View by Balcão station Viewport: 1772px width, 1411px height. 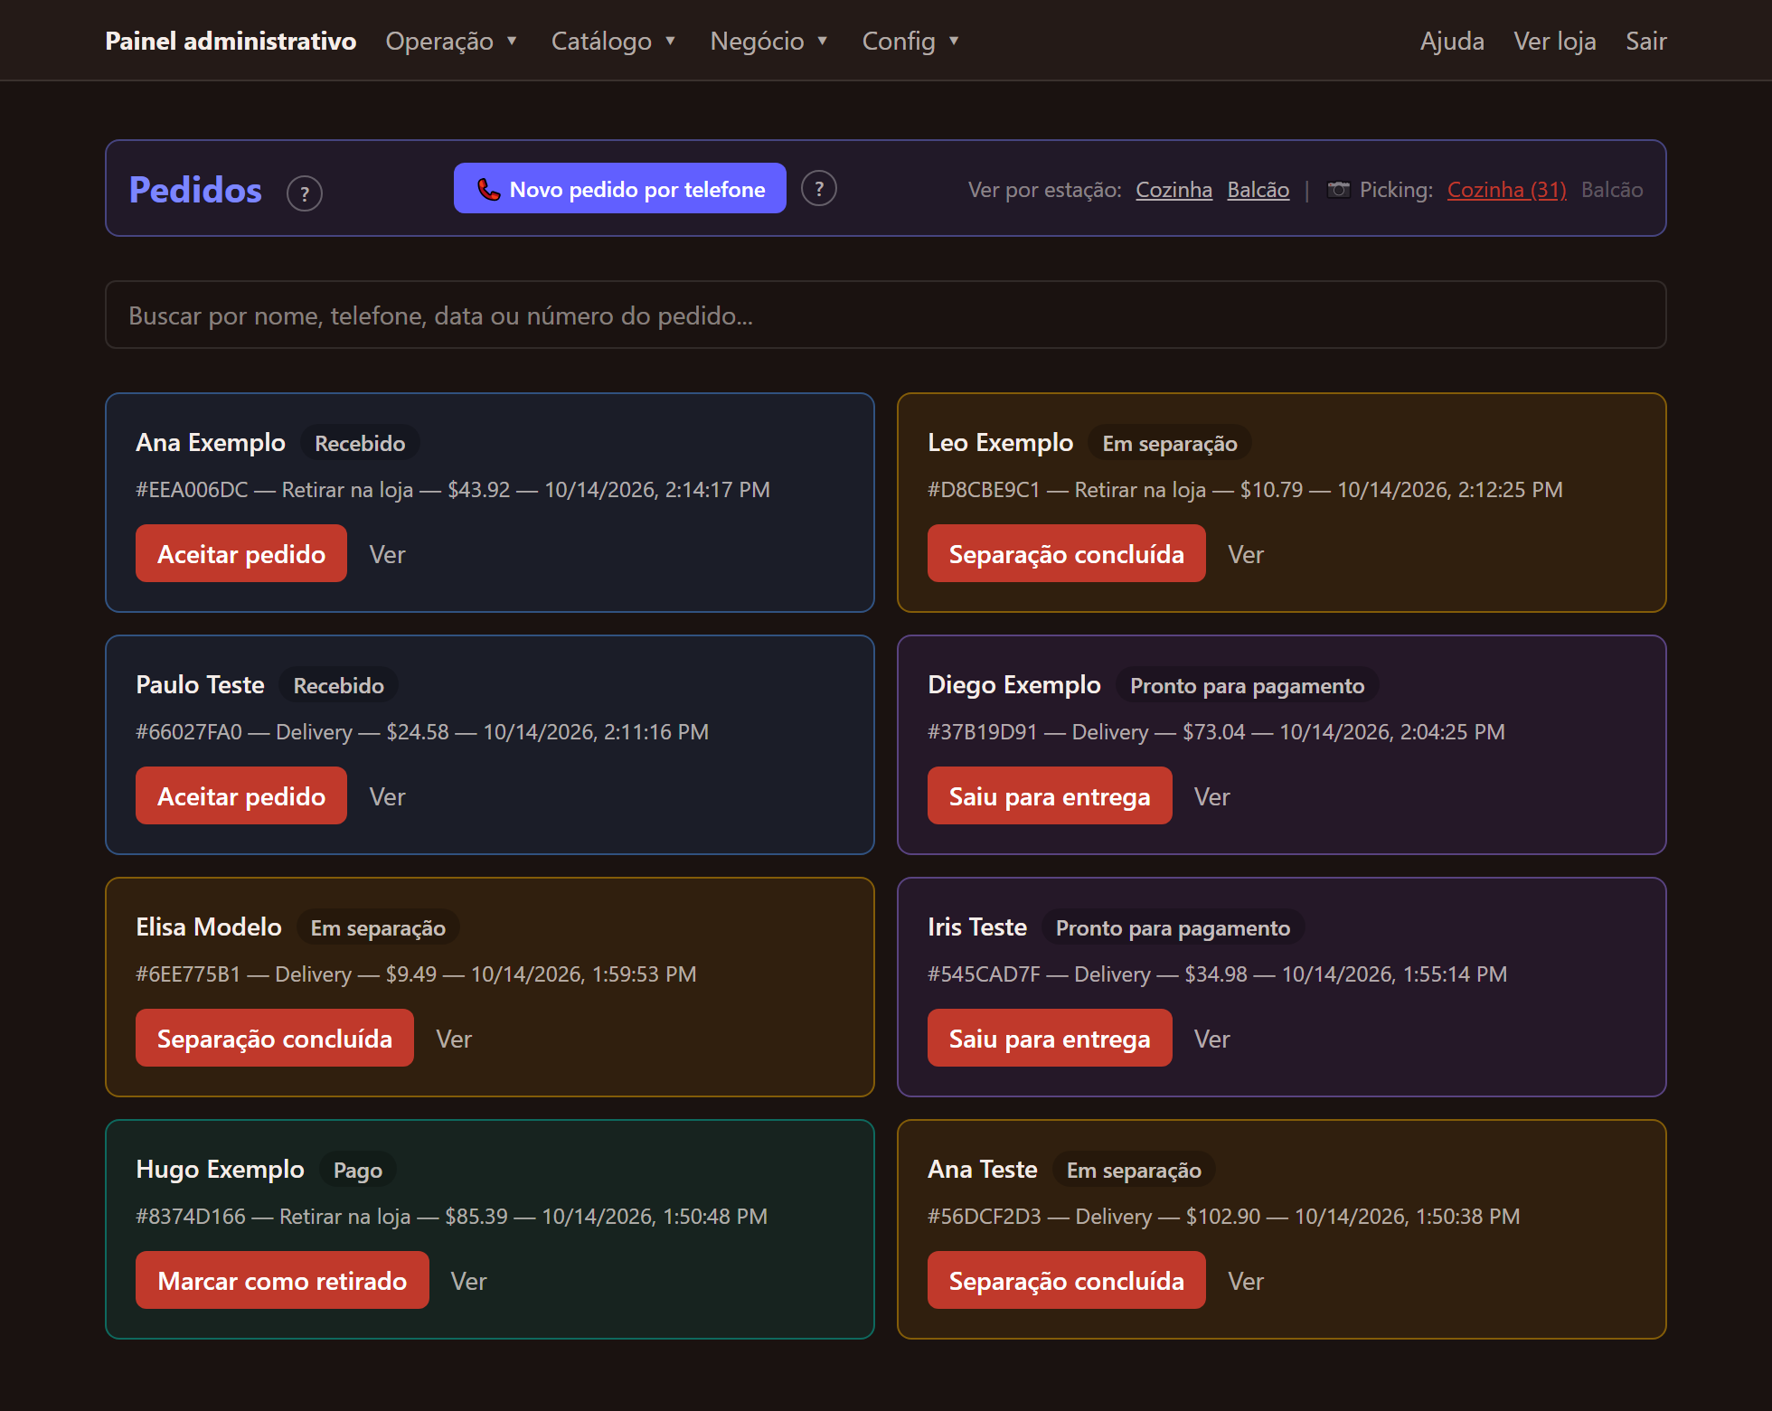tap(1258, 189)
